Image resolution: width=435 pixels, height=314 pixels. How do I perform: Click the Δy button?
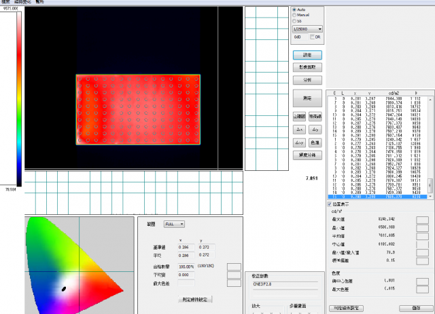315,130
